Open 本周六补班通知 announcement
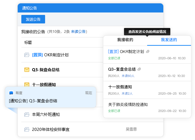 46,115
